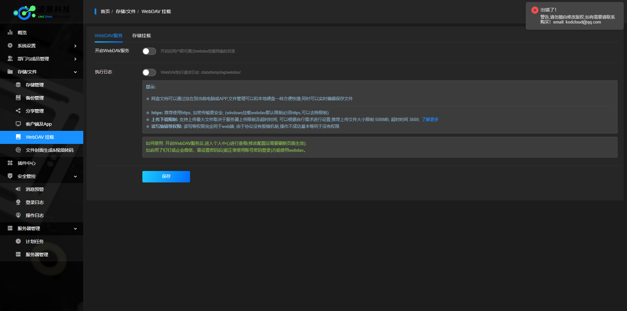This screenshot has height=311, width=627.
Task: Click the share management icon
Action: (x=18, y=111)
